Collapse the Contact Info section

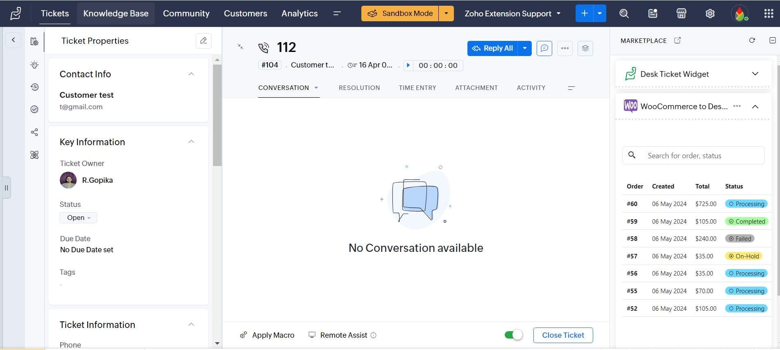(191, 74)
